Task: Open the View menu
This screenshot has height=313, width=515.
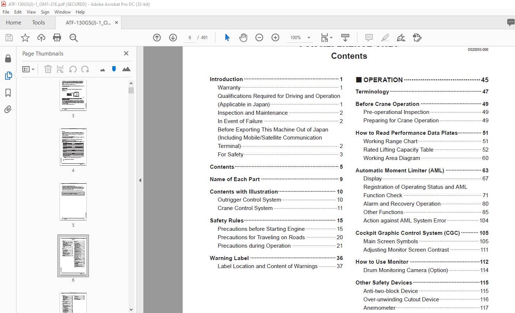Action: click(x=31, y=12)
